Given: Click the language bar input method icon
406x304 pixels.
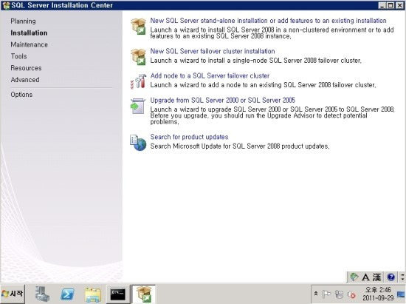Looking at the screenshot, I should (354, 277).
